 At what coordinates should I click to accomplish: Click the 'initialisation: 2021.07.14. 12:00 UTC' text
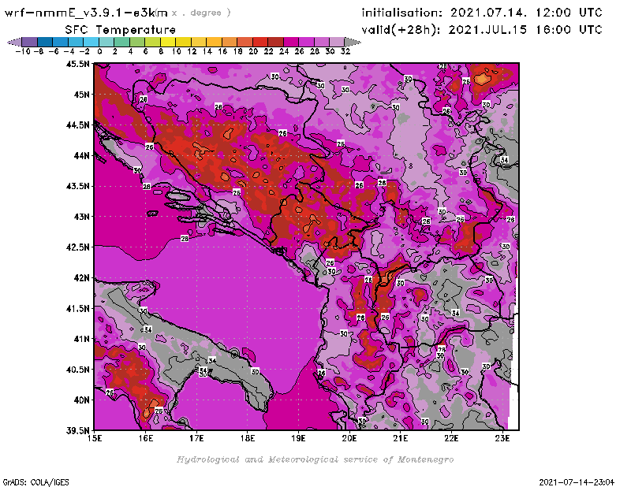pyautogui.click(x=482, y=13)
